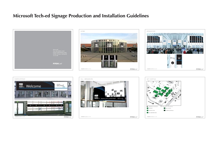Click 'Realise your potential' banner text
Screen dimensions: 218x154
(108, 99)
